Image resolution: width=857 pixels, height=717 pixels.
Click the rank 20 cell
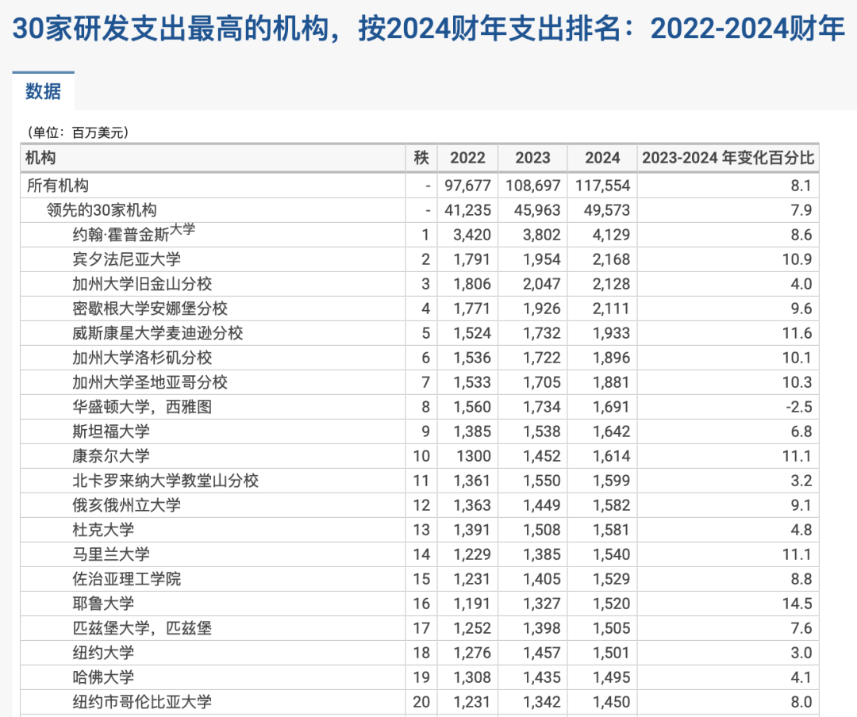[421, 702]
